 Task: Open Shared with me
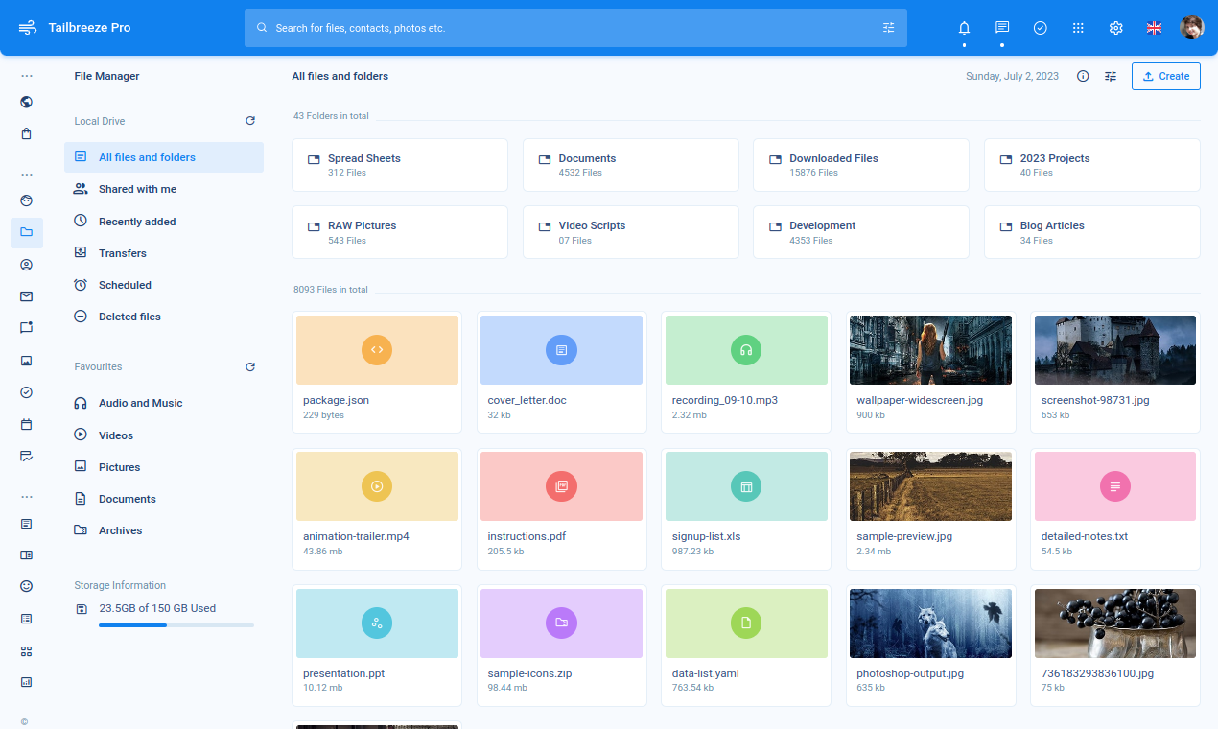[x=164, y=189]
